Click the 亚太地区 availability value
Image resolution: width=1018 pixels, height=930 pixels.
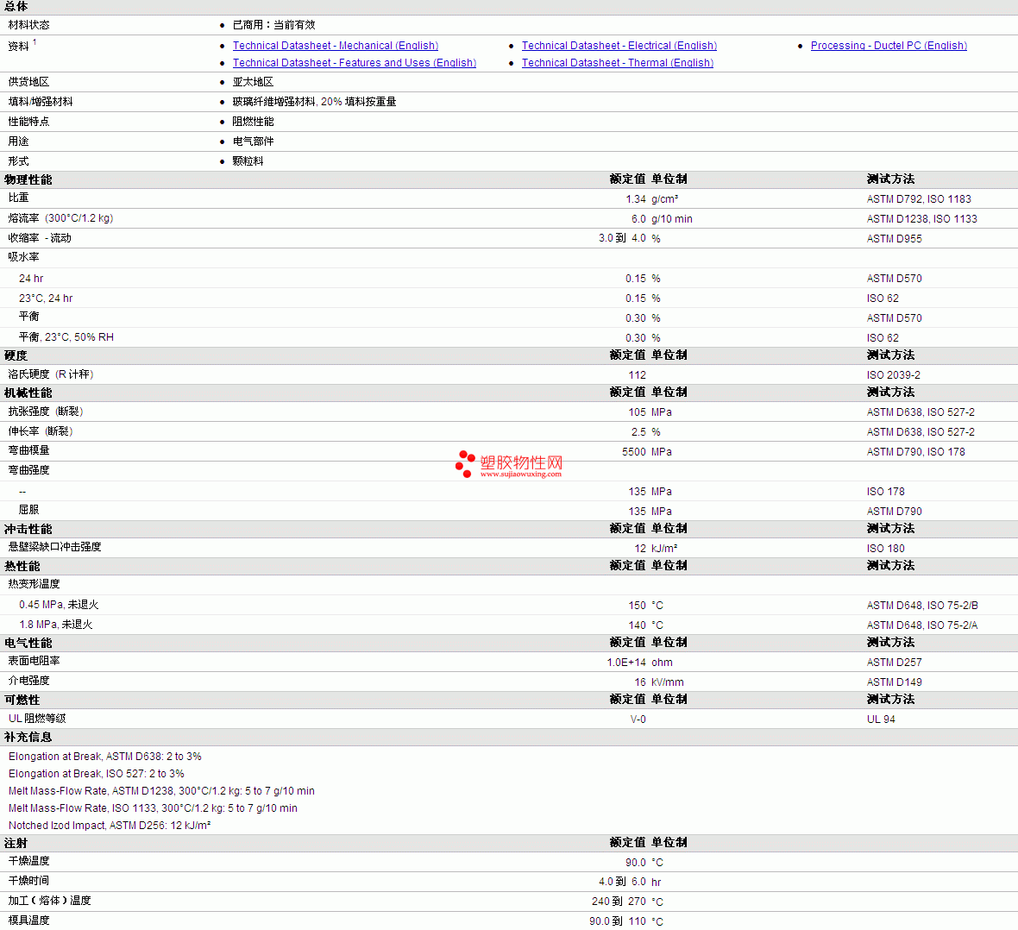(253, 82)
